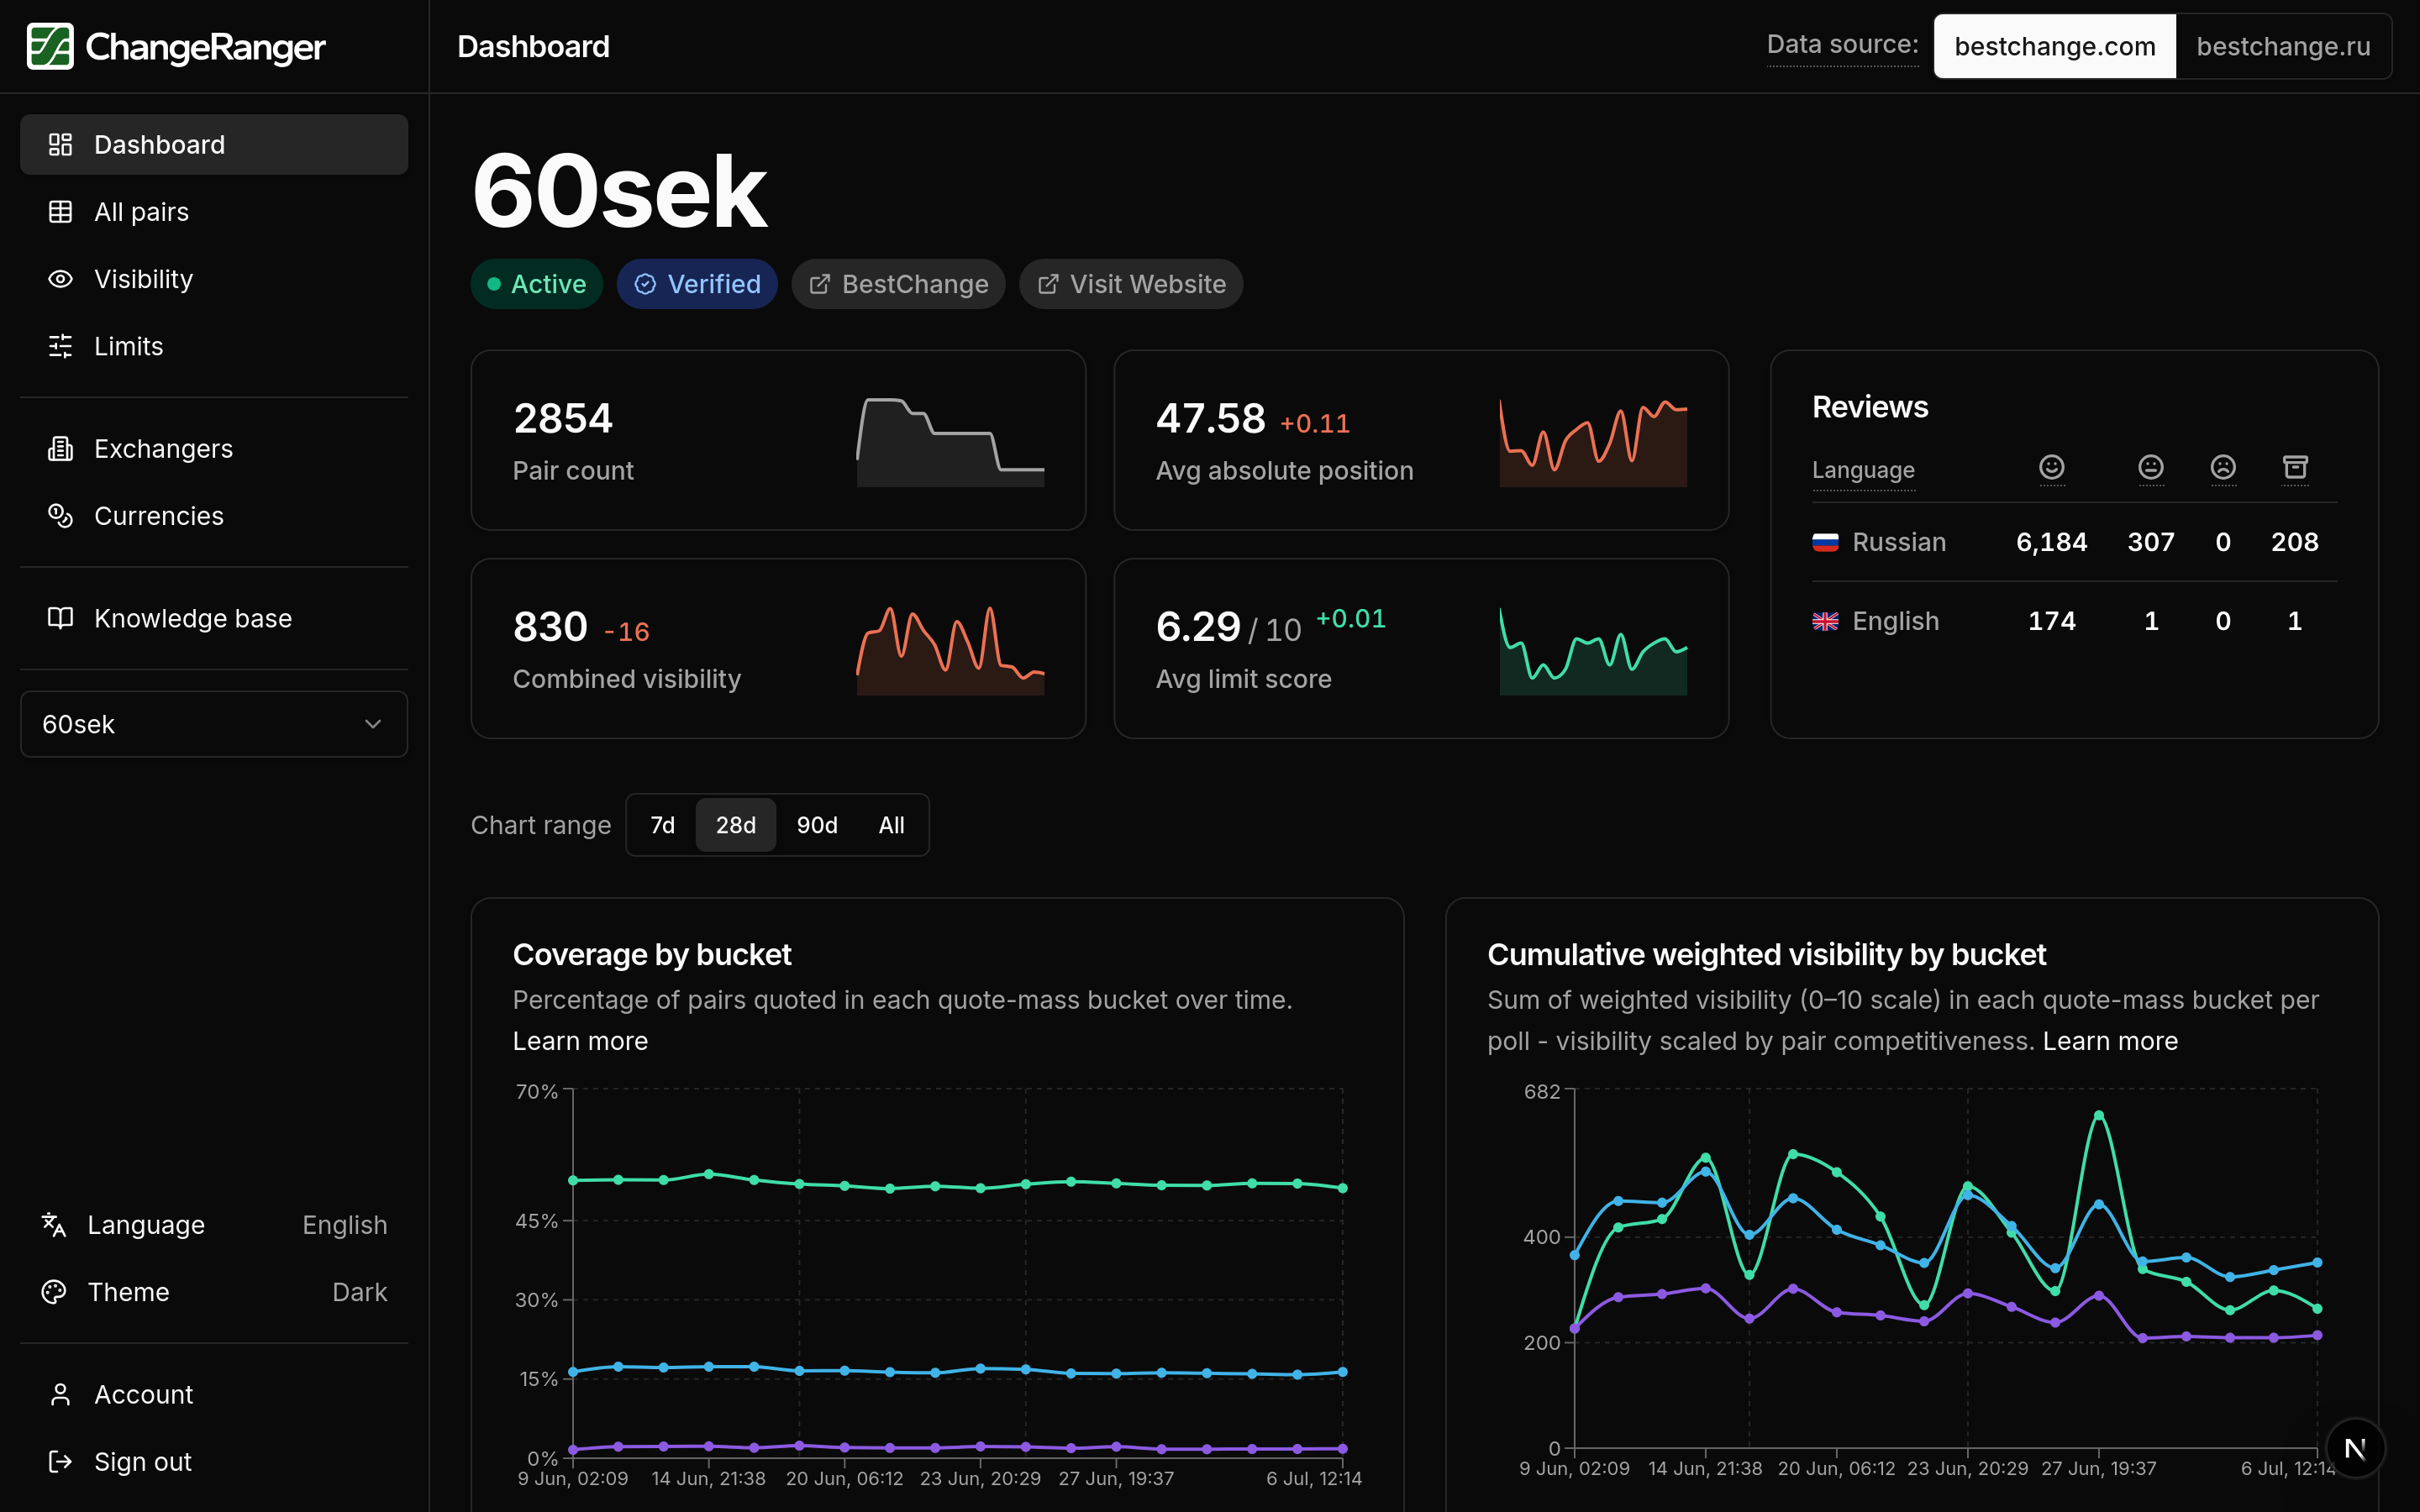Click the Theme palette icon
2420x1512 pixels.
coord(54,1292)
